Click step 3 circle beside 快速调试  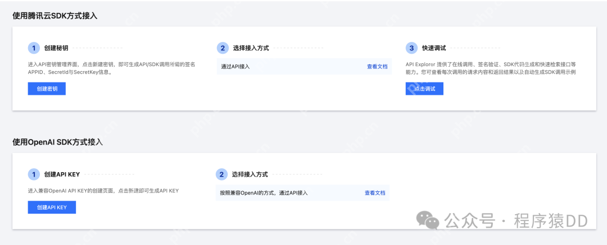tap(411, 48)
